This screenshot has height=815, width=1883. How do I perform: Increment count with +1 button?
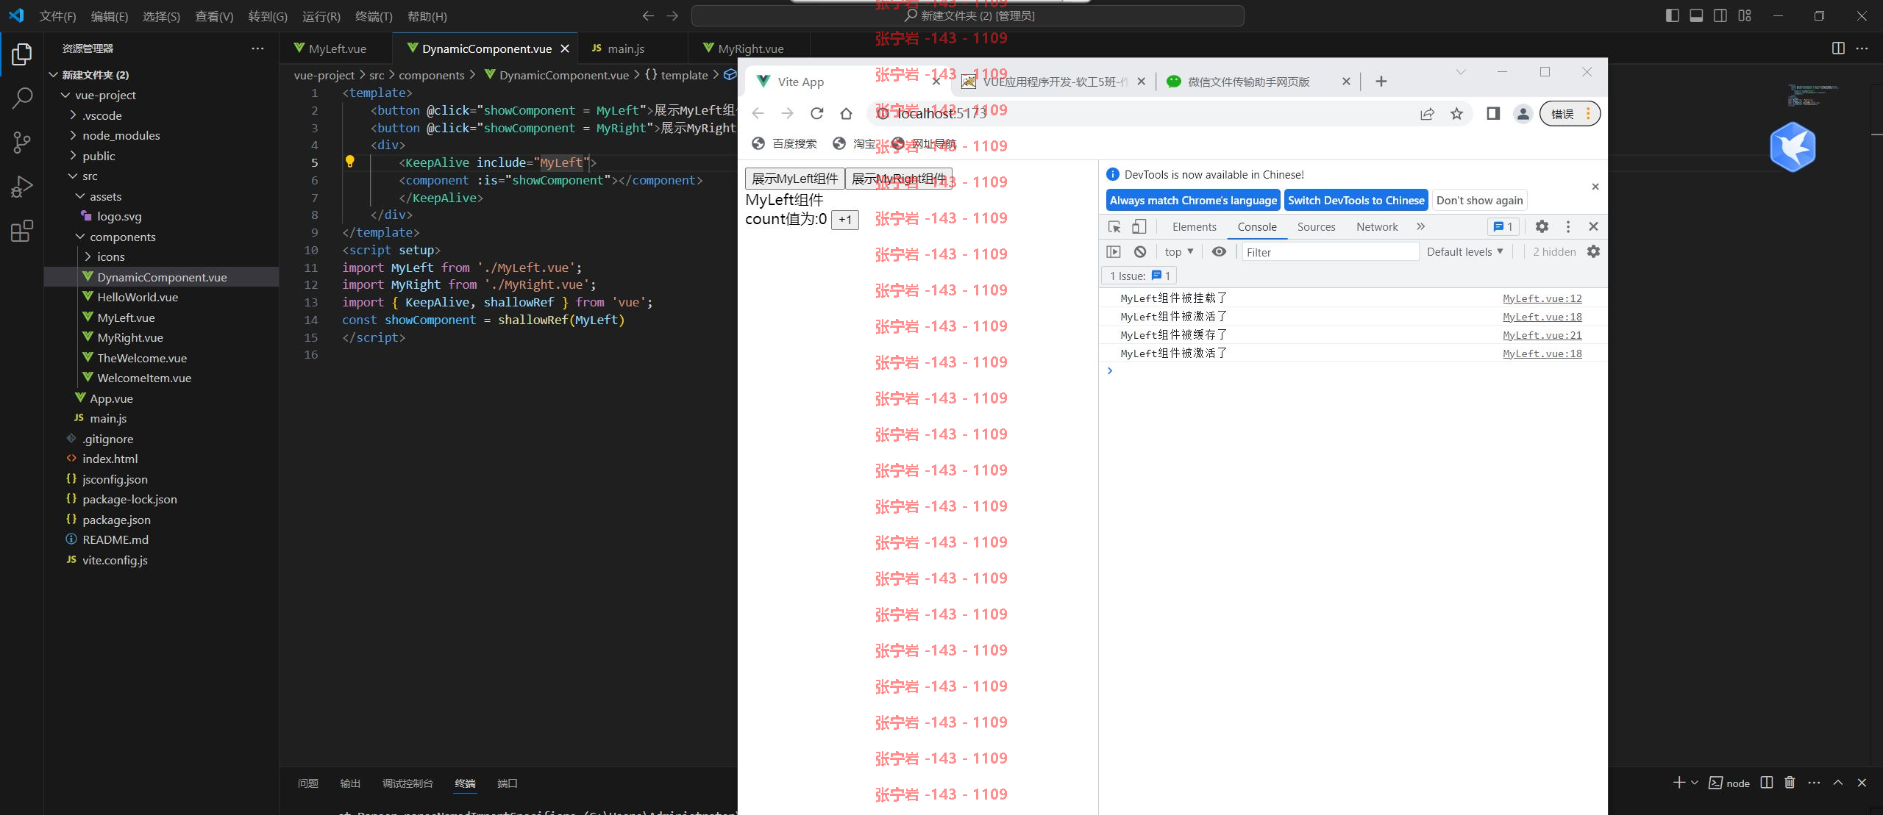845,219
